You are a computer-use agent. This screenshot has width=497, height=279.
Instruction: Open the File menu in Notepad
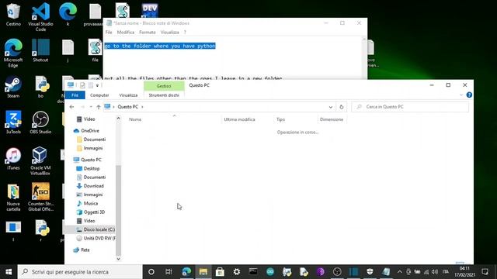pos(109,33)
